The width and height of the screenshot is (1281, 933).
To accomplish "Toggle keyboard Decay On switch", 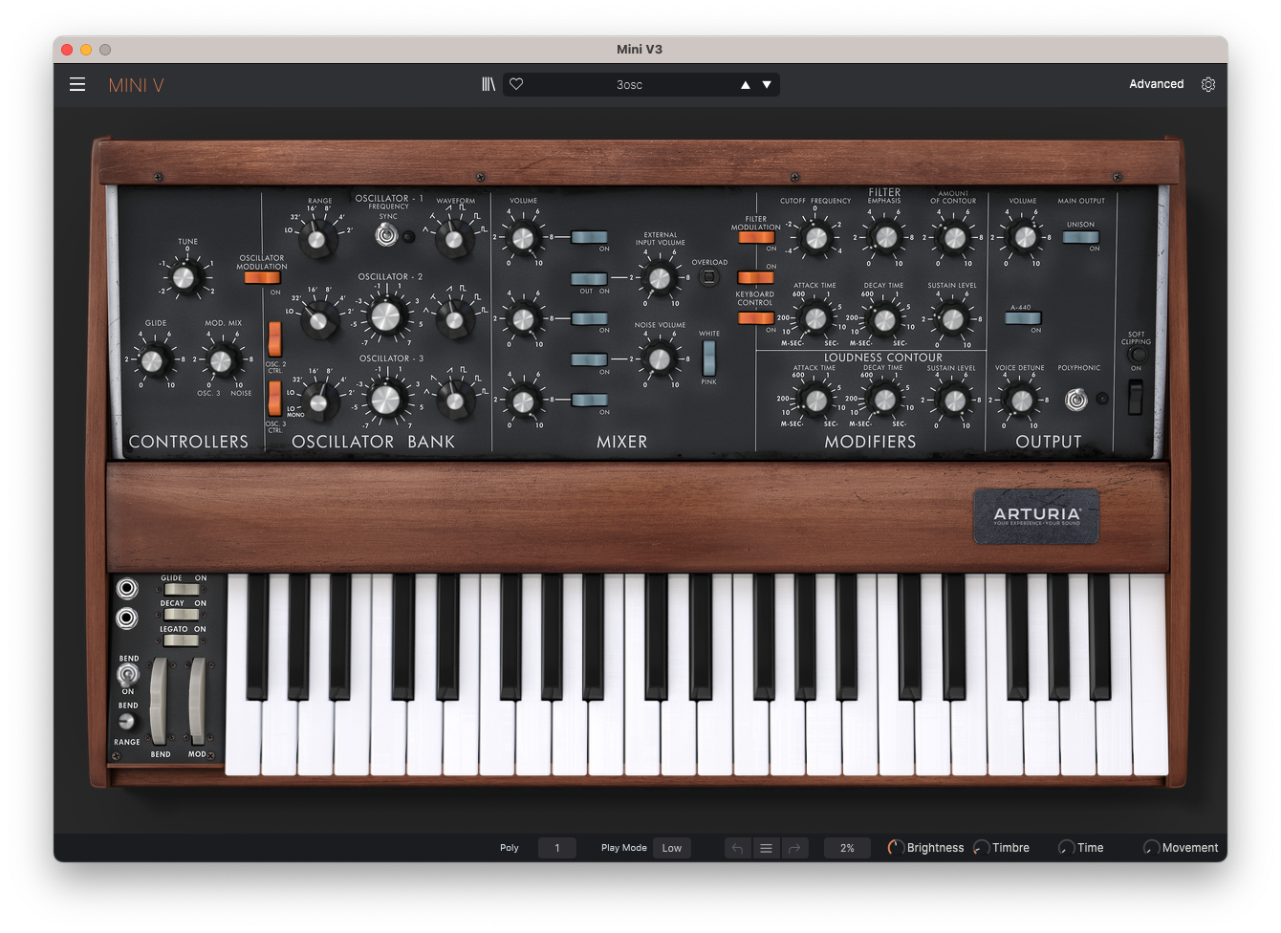I will click(x=181, y=615).
